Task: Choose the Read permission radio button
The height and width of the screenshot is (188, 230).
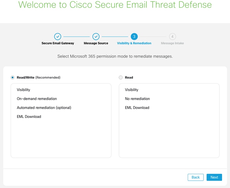Action: click(121, 77)
